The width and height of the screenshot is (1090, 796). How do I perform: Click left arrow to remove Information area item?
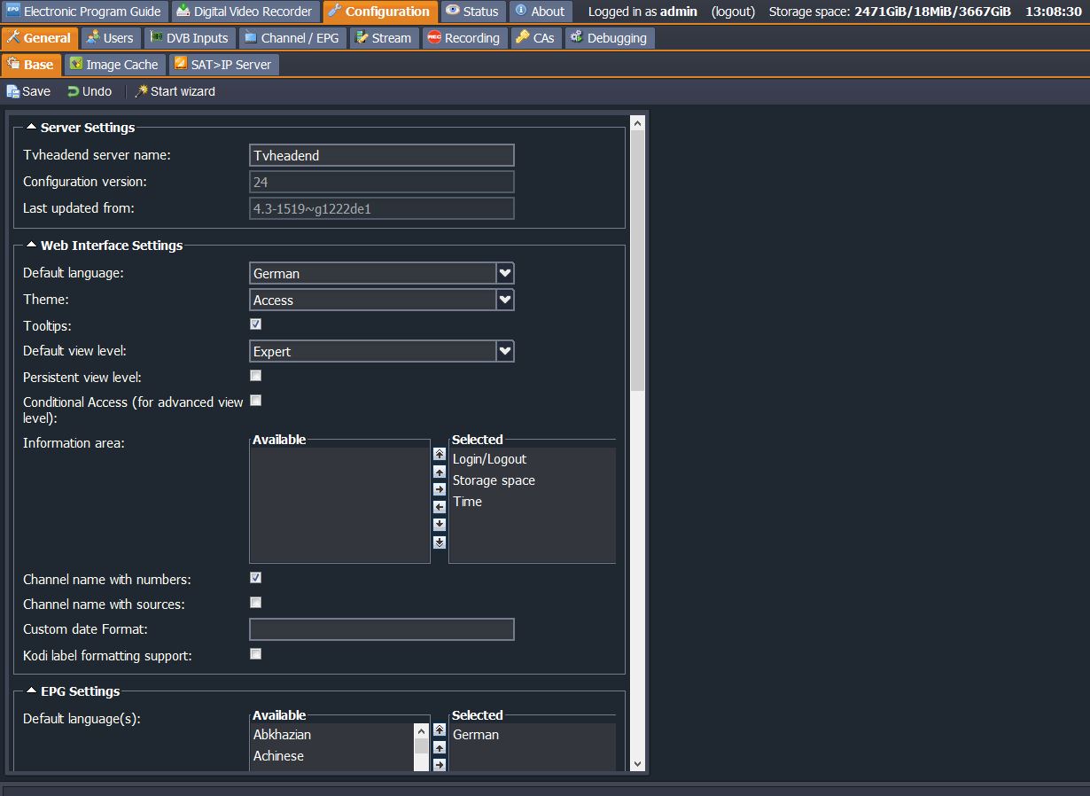(x=440, y=507)
